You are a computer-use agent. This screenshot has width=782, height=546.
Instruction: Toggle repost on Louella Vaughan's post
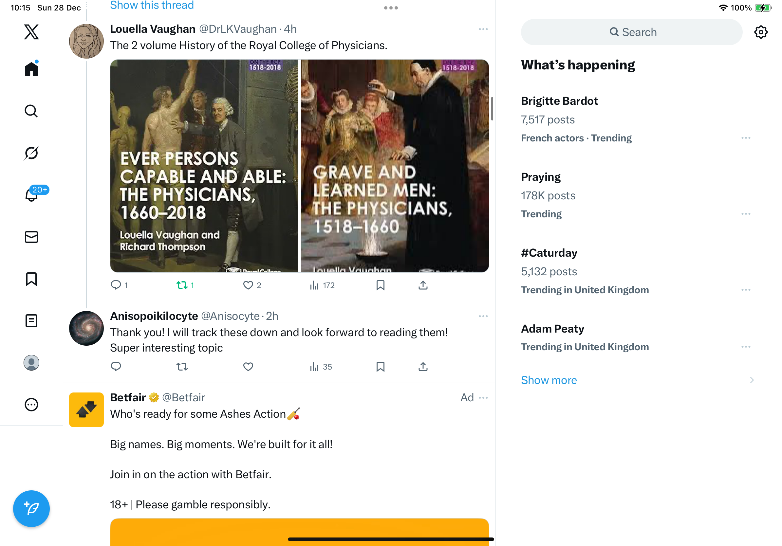[x=182, y=285]
